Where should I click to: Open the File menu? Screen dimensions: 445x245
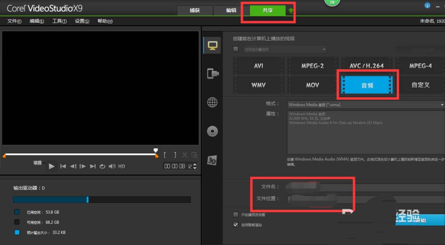[x=14, y=21]
